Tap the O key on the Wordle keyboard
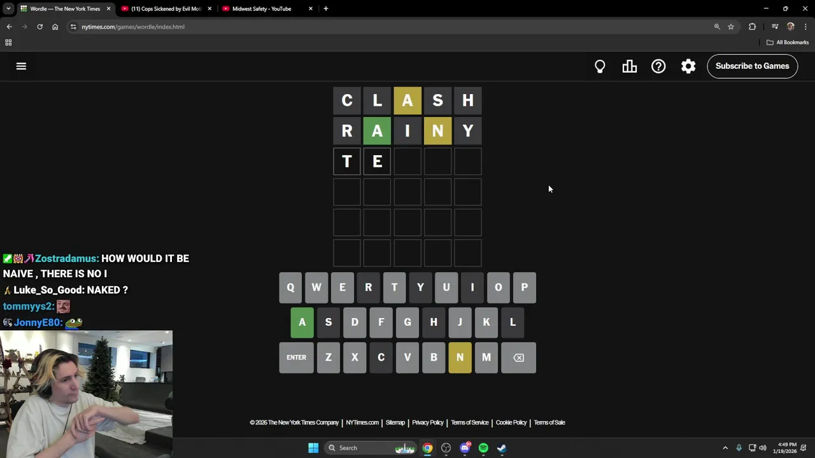This screenshot has width=815, height=458. coord(499,288)
